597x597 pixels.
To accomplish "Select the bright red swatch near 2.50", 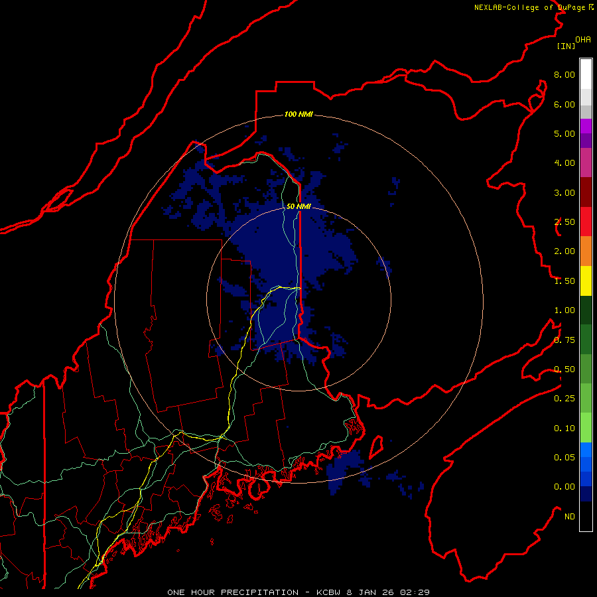I will coord(586,222).
